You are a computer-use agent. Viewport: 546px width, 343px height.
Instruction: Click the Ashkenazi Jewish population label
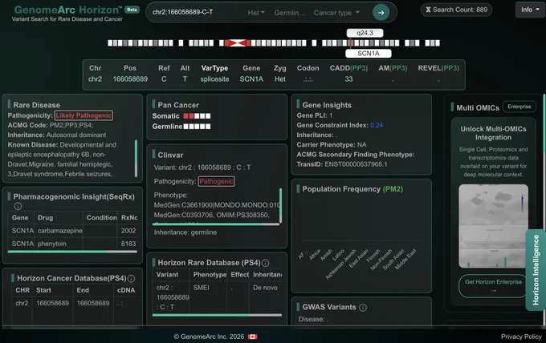pyautogui.click(x=340, y=264)
